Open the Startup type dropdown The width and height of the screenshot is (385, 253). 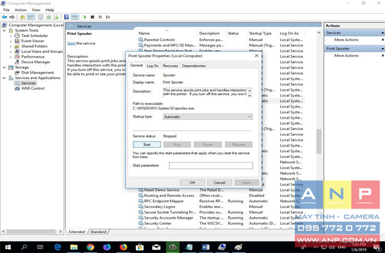208,117
